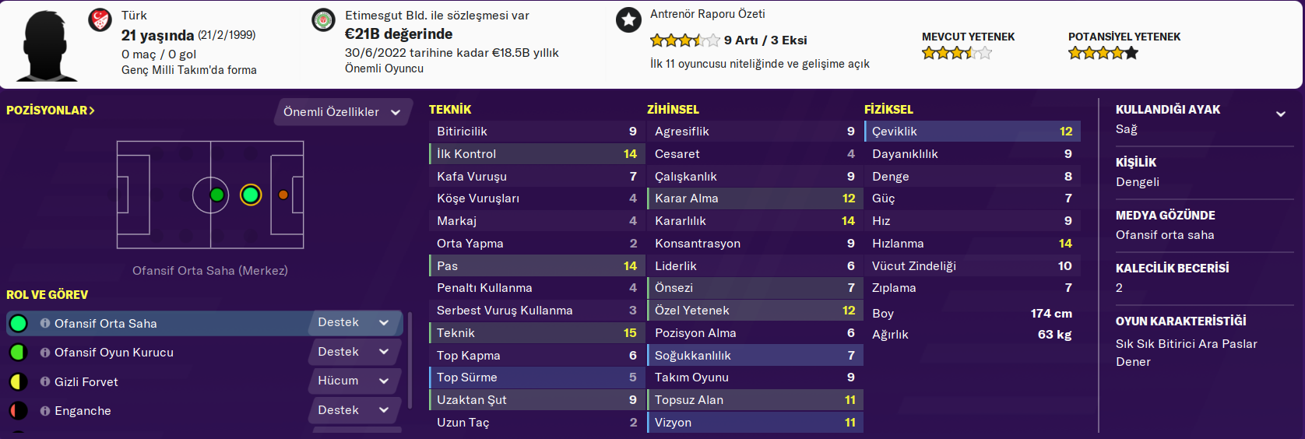
Task: Select the highlighted central attacking midfield pitch dot
Action: click(x=251, y=195)
